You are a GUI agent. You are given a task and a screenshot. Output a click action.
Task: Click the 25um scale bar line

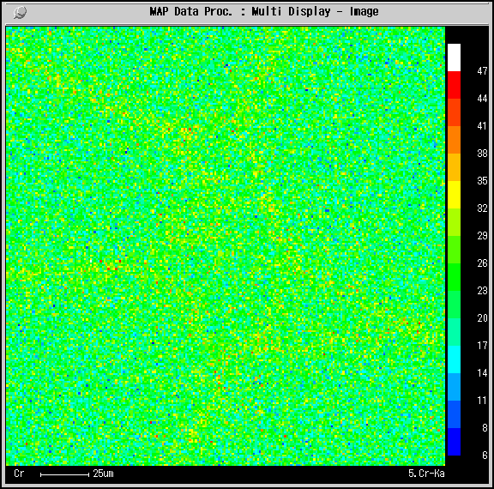click(64, 474)
